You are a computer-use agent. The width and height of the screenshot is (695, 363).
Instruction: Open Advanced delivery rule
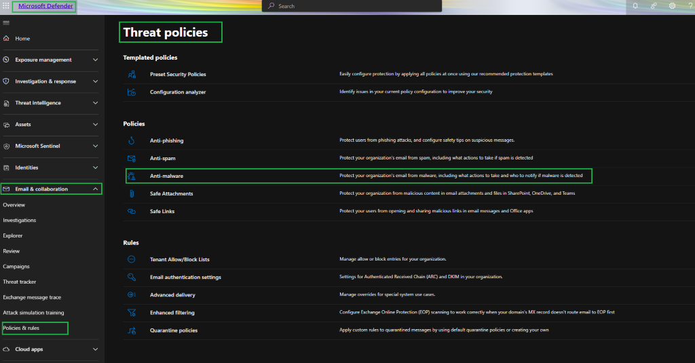click(x=173, y=294)
